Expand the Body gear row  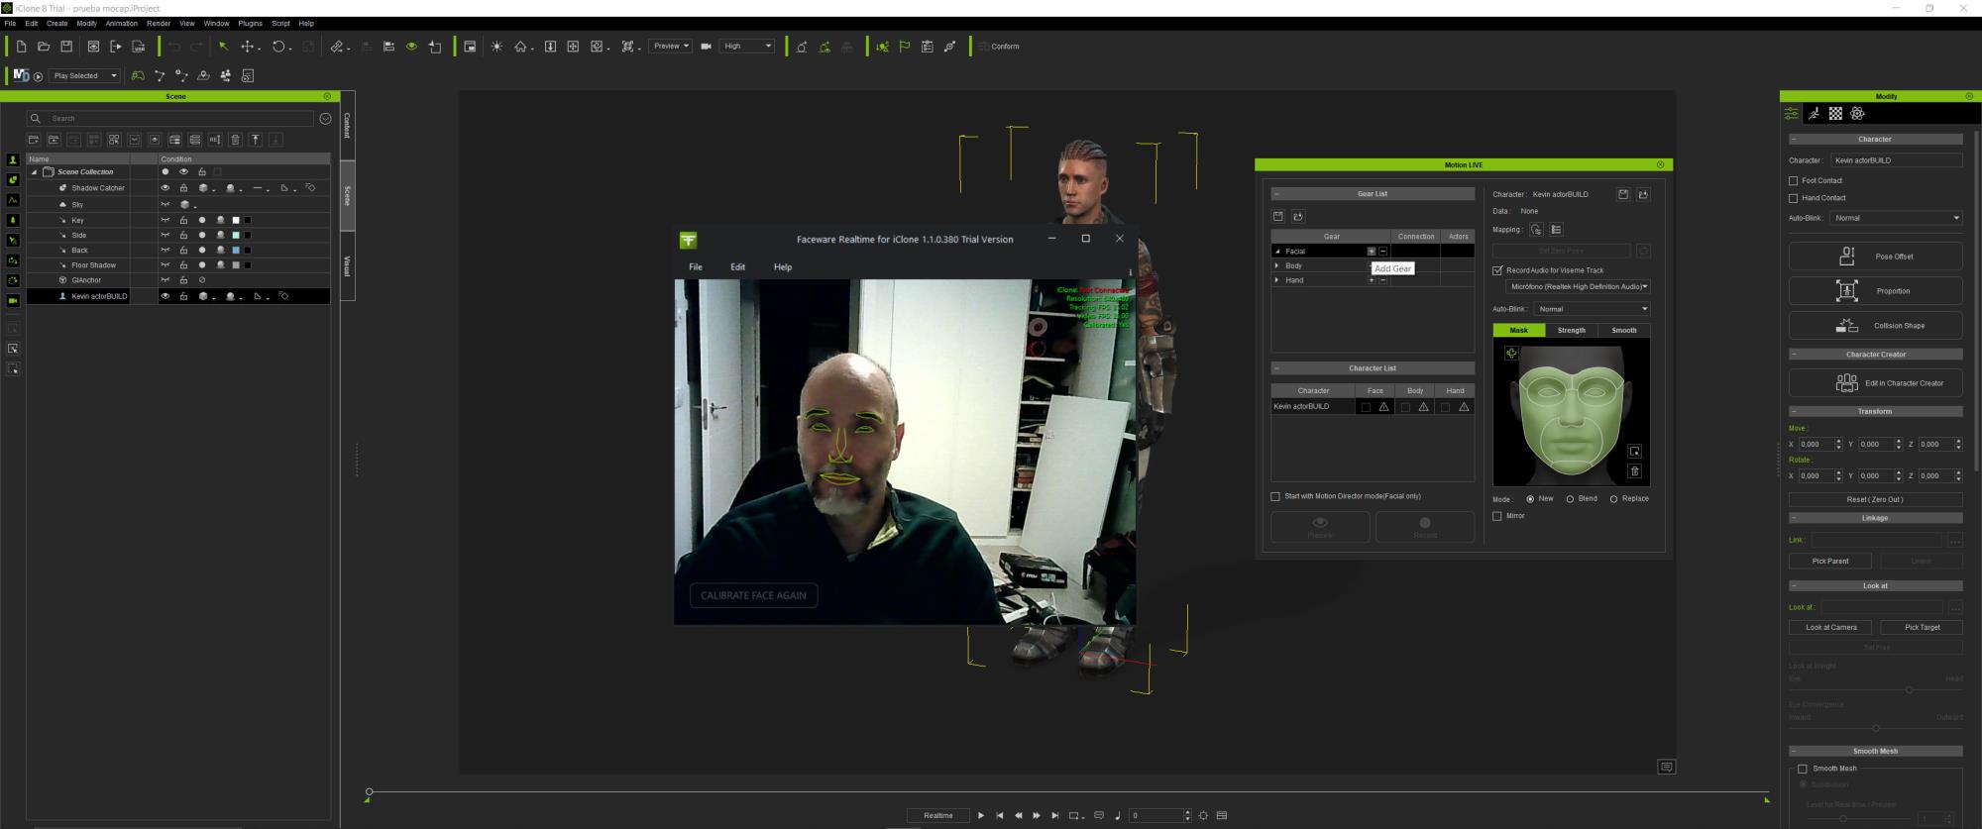[x=1277, y=266]
